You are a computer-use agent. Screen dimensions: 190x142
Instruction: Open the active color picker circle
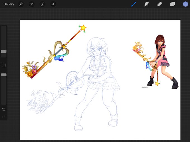186,4
